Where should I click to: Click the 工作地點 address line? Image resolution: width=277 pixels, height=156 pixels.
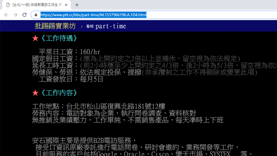[99, 107]
